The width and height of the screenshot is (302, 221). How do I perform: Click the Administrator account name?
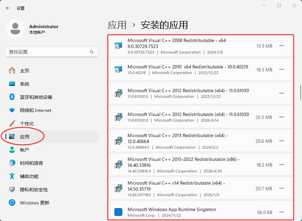pyautogui.click(x=44, y=26)
